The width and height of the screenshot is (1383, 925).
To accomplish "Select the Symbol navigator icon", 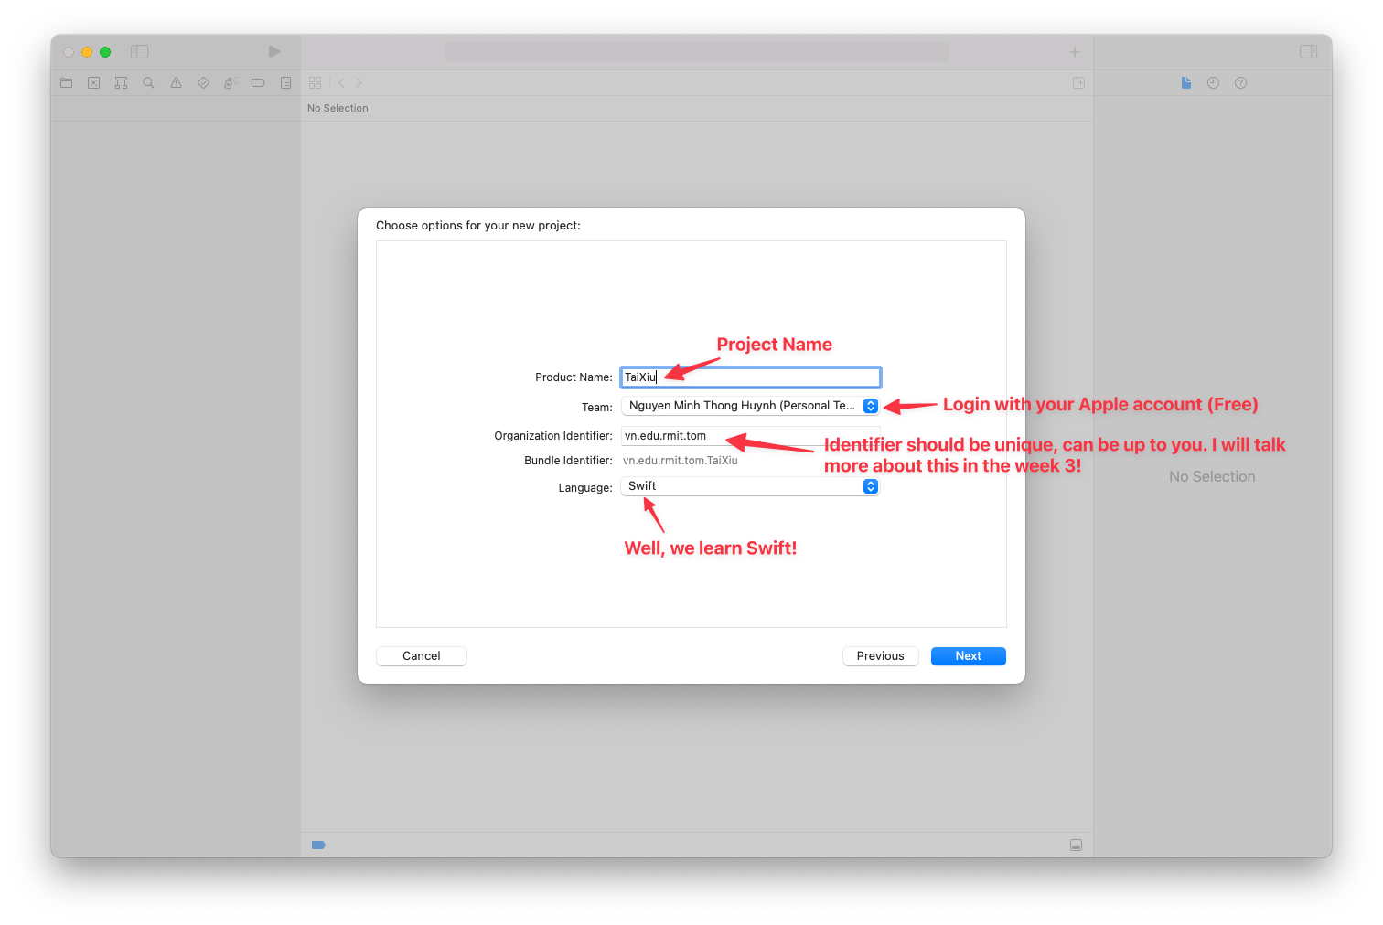I will point(121,82).
